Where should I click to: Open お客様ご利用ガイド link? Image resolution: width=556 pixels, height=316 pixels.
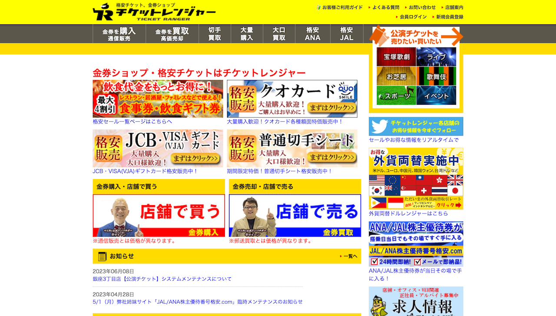click(x=342, y=7)
